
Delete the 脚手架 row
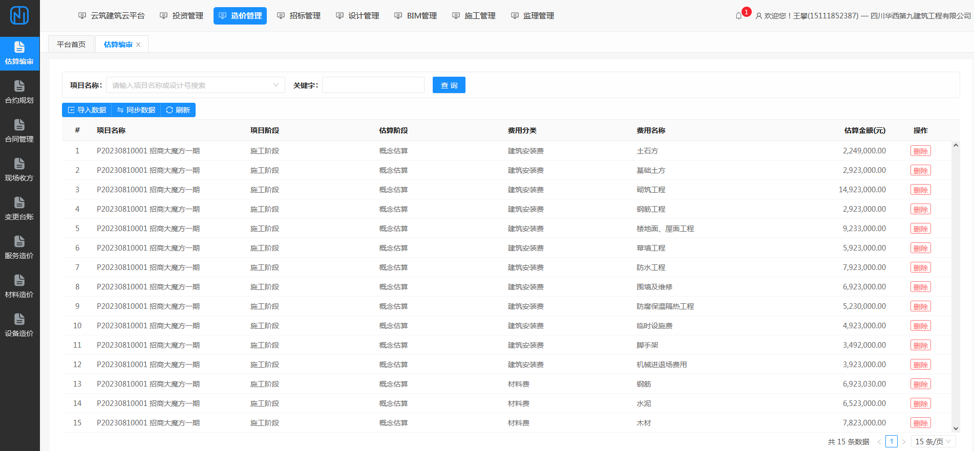coord(921,345)
